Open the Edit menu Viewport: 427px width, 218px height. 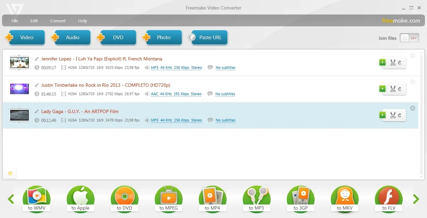[x=34, y=21]
